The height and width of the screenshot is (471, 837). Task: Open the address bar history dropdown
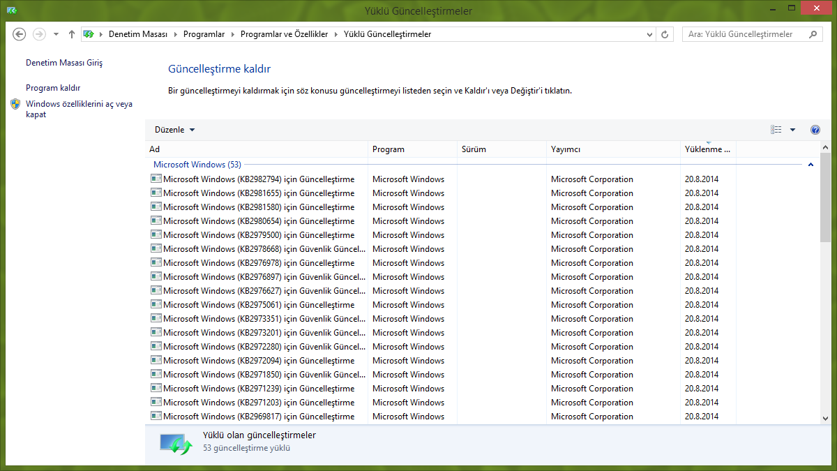(x=650, y=34)
